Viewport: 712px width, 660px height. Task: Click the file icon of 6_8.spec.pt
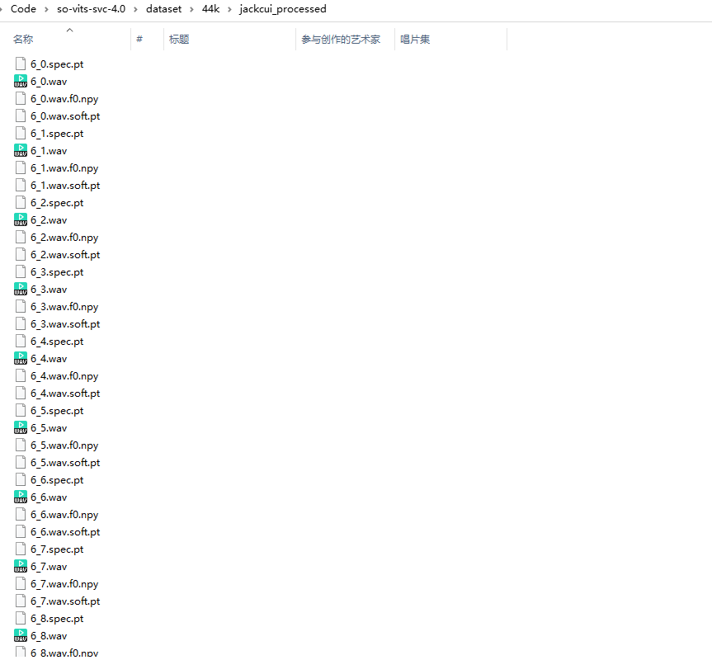21,619
